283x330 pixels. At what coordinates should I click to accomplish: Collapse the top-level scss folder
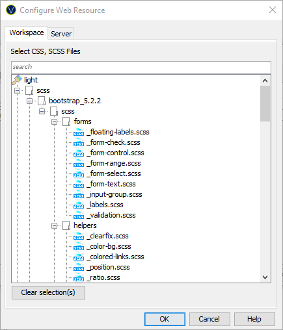click(17, 90)
